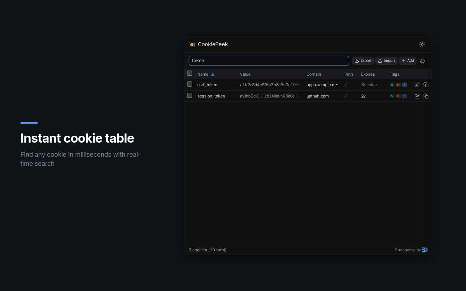Viewport: 466px width, 291px height.
Task: Copy the session_token cookie value
Action: pos(426,96)
